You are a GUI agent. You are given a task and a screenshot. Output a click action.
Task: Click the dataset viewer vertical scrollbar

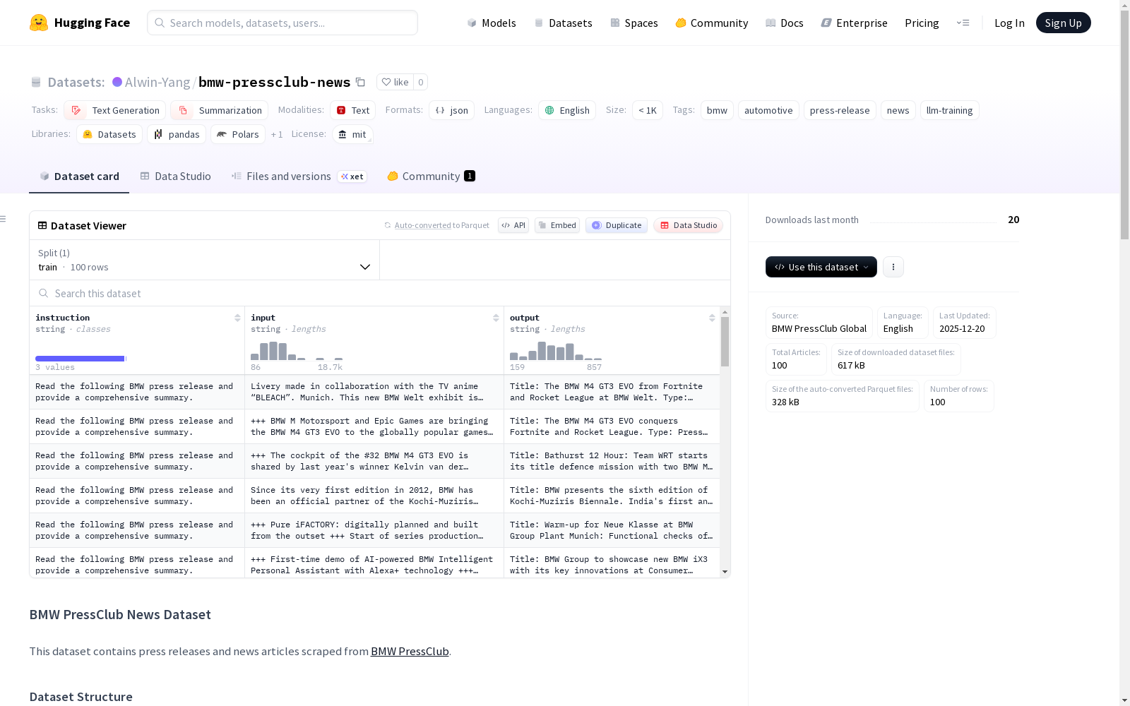click(725, 342)
